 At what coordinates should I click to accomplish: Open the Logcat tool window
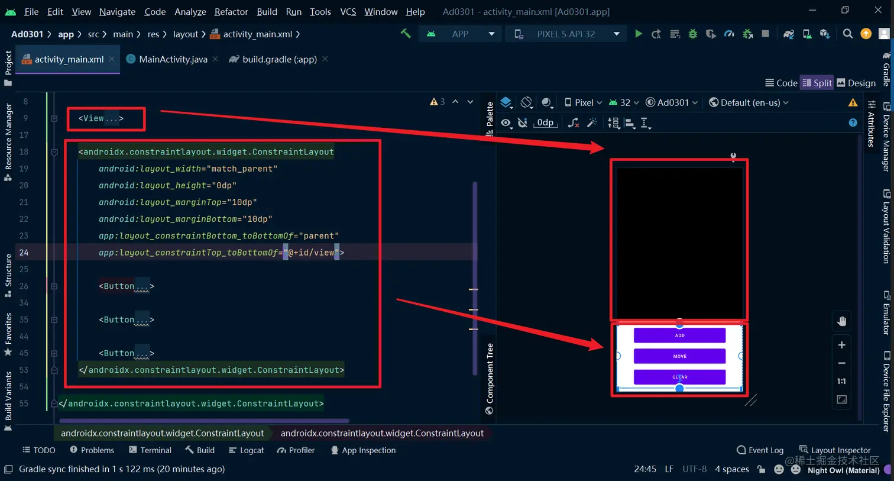(246, 450)
